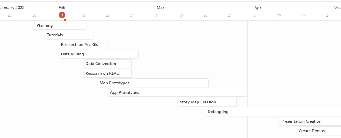Open the Tutorials task bar

coord(69,35)
